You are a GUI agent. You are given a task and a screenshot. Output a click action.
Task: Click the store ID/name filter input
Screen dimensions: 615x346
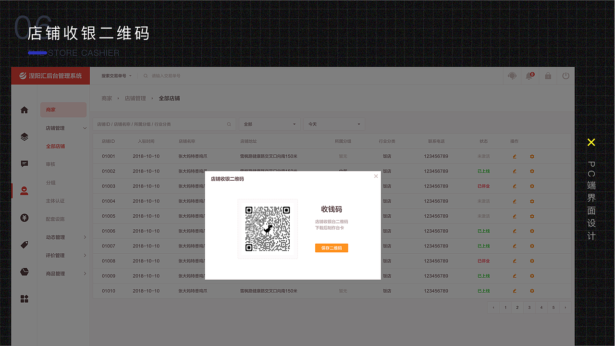(164, 124)
